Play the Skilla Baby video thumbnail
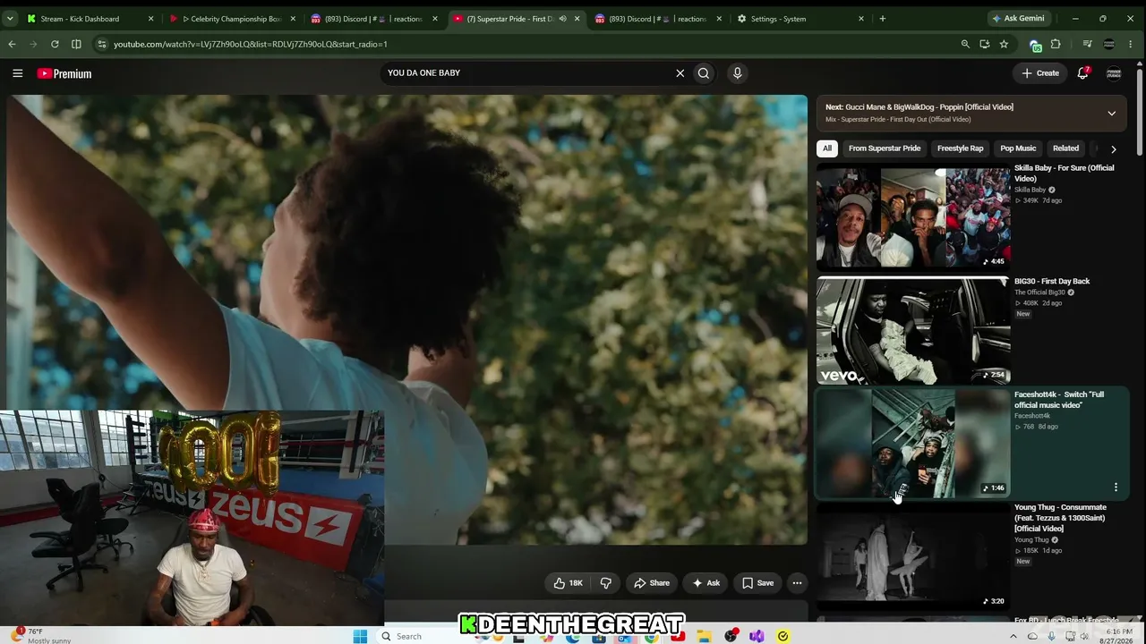Screen dimensions: 1146x644 click(x=913, y=217)
